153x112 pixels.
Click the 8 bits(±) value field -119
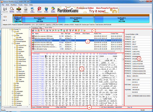[141, 37]
